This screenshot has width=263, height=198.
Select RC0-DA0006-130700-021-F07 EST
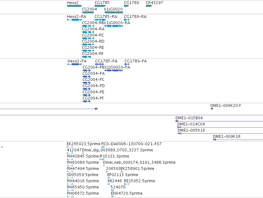[103, 147]
